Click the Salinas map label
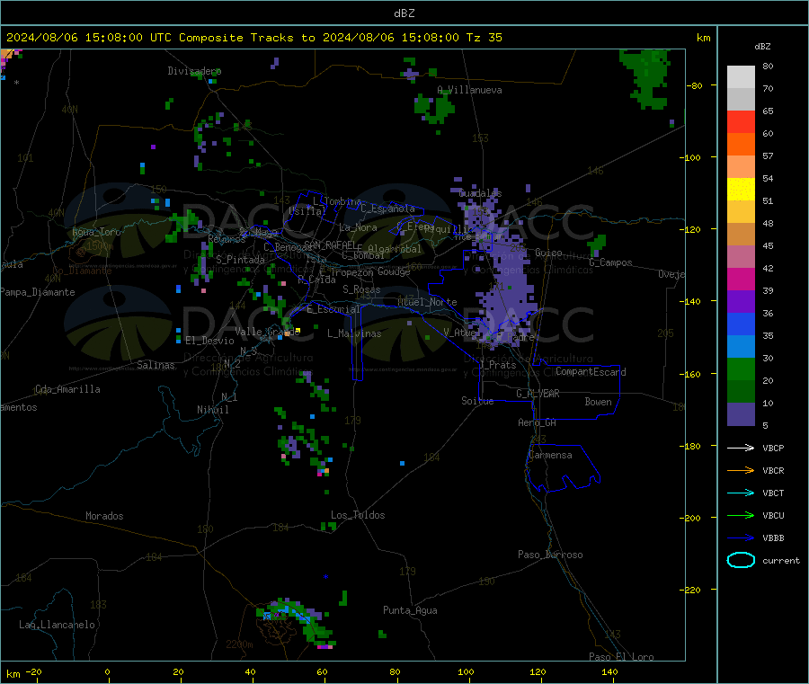809x684 pixels. coord(156,365)
